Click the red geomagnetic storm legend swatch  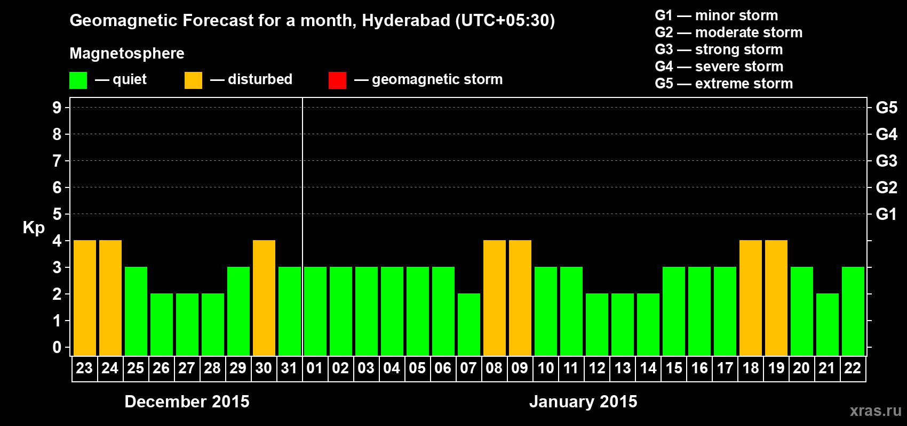337,80
